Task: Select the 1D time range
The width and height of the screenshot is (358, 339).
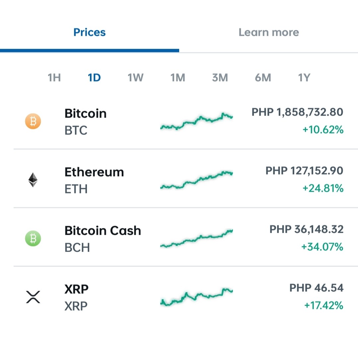Action: 94,78
